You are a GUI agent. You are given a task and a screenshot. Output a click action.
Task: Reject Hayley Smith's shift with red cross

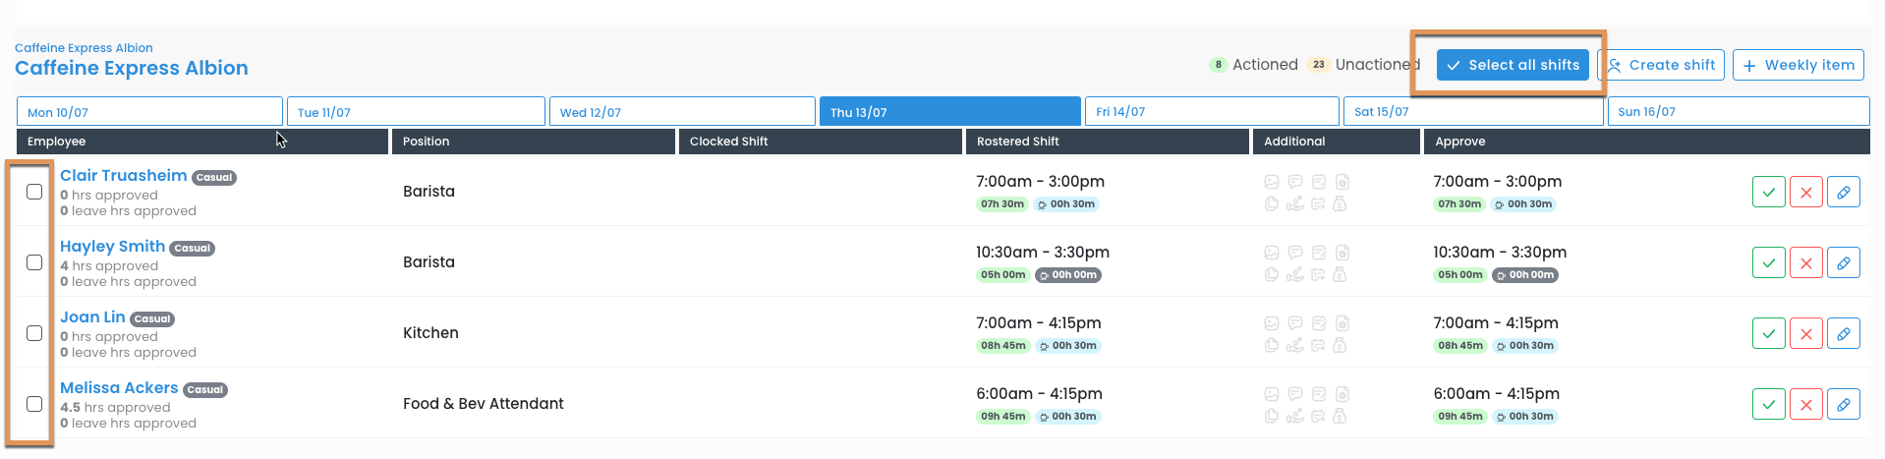1805,262
